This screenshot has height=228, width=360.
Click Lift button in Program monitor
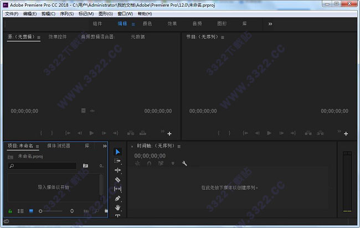point(308,133)
